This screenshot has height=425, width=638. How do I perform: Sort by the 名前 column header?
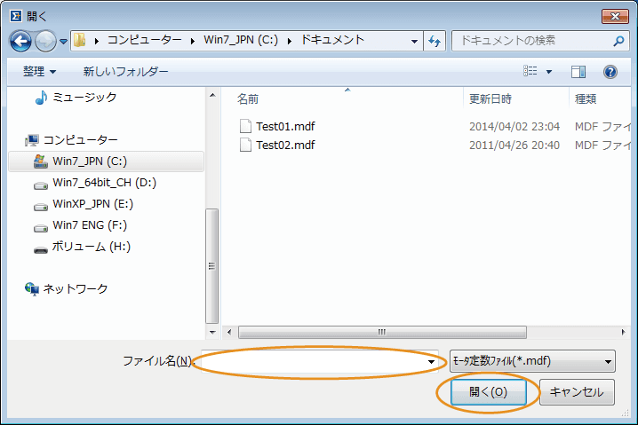(x=248, y=99)
